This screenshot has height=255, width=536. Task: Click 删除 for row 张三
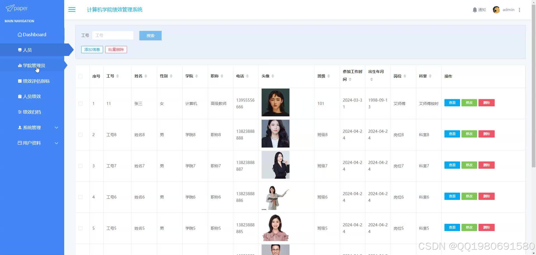(487, 103)
